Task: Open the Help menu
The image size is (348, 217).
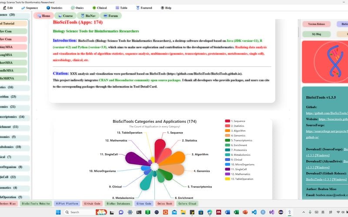Action: [166, 8]
